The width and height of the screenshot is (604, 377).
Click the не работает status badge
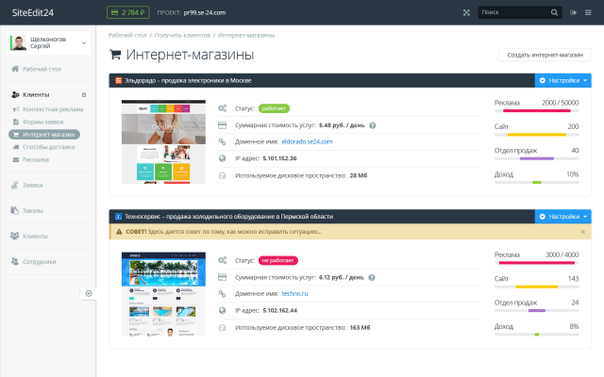coord(278,260)
